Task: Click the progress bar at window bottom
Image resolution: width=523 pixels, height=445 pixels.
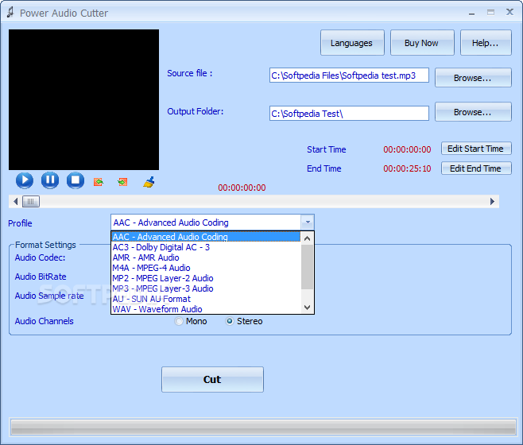Action: pos(264,427)
